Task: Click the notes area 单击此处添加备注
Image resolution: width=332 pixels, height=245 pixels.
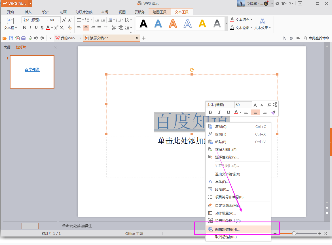Action: [77, 226]
